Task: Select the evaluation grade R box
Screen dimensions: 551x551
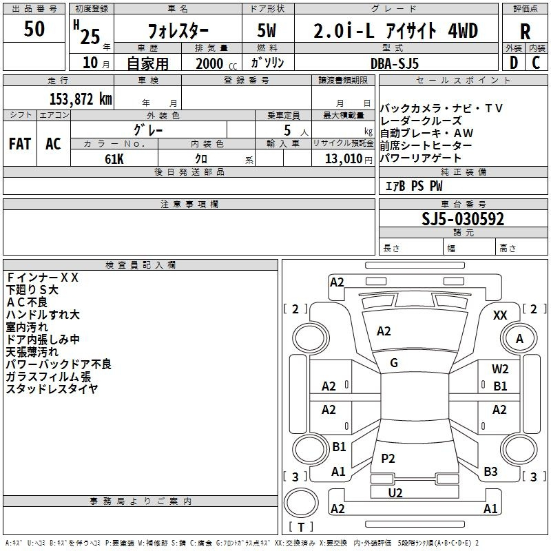Action: coord(525,31)
